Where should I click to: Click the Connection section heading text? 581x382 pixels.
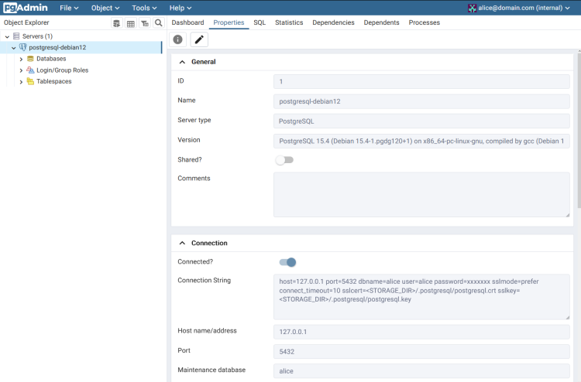pyautogui.click(x=209, y=243)
